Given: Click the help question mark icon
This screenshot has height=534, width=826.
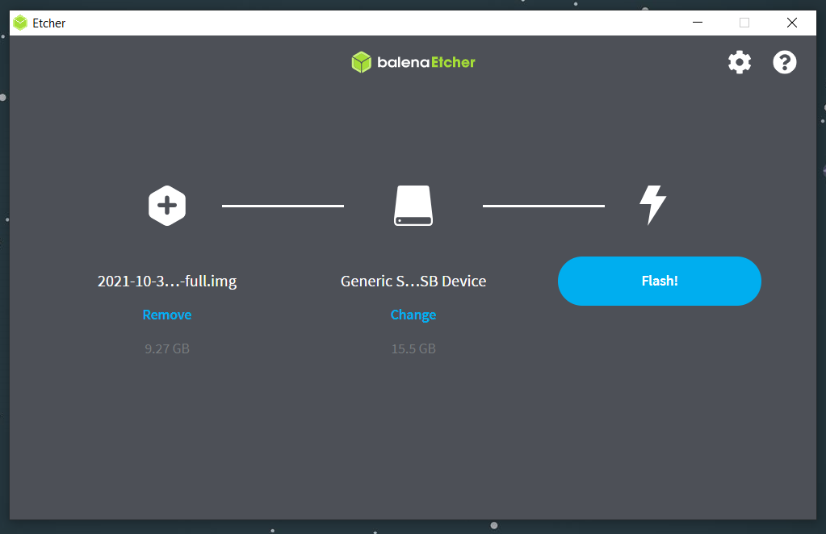Looking at the screenshot, I should (x=784, y=62).
